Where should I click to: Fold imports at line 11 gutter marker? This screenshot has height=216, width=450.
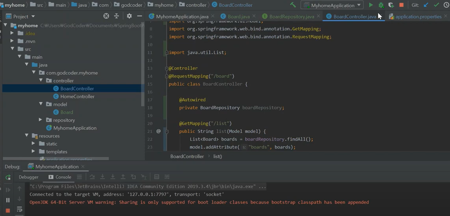166,52
